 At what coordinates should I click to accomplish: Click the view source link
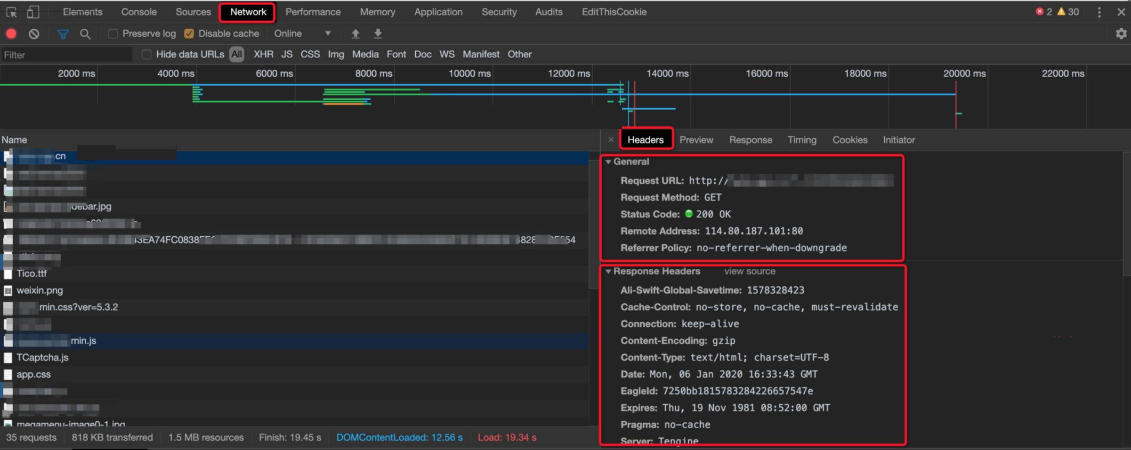[750, 272]
